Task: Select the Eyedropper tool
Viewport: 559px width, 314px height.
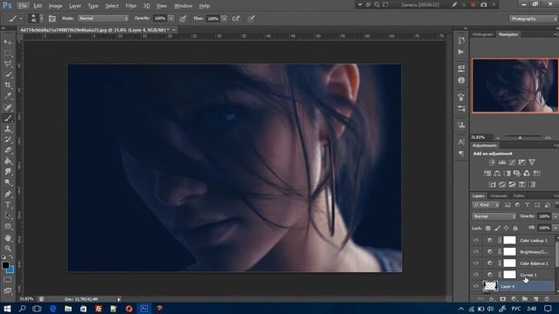Action: pos(8,96)
